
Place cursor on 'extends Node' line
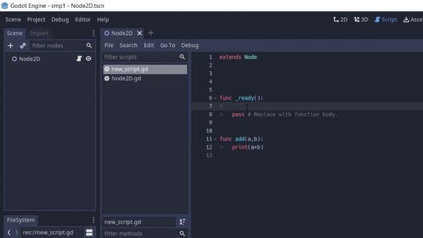[238, 57]
